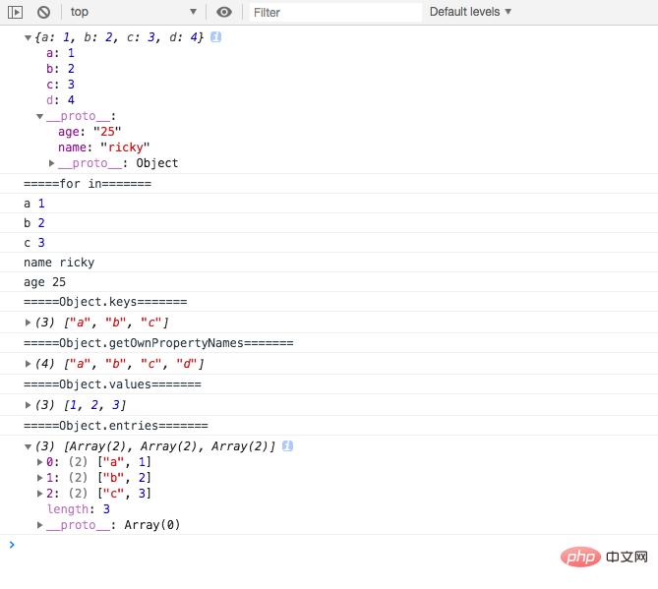658x589 pixels.
Task: Select the 'c: 3' property row
Action: coord(60,85)
